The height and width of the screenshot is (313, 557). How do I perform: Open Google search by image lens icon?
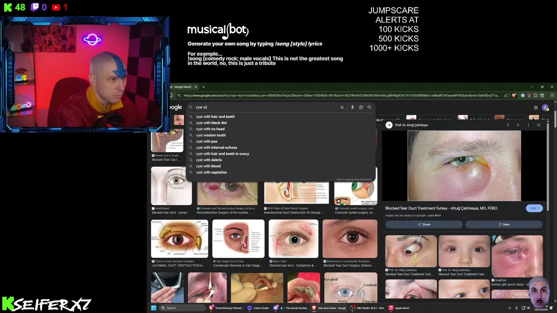click(x=361, y=107)
